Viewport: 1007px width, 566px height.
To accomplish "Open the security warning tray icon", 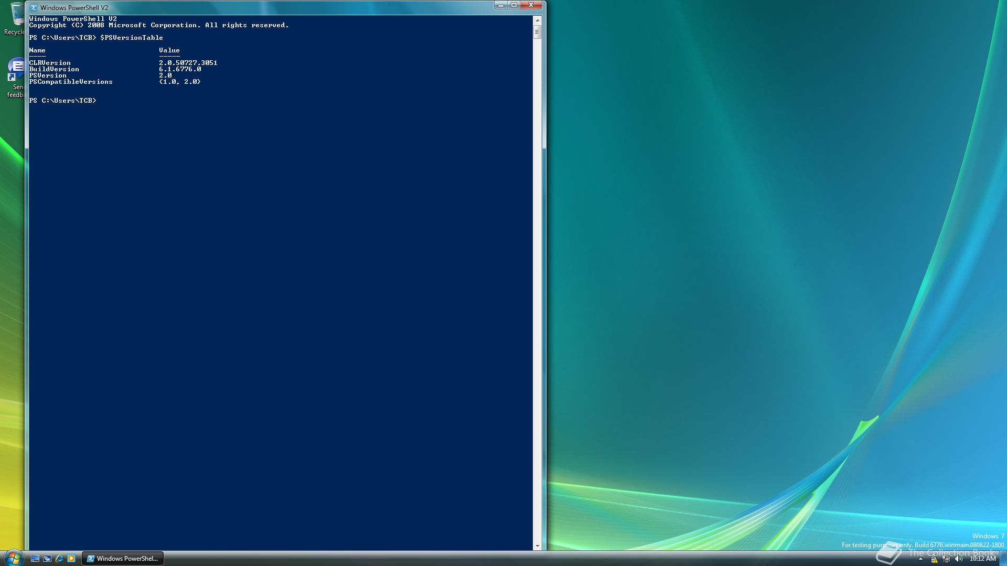I will click(x=934, y=559).
